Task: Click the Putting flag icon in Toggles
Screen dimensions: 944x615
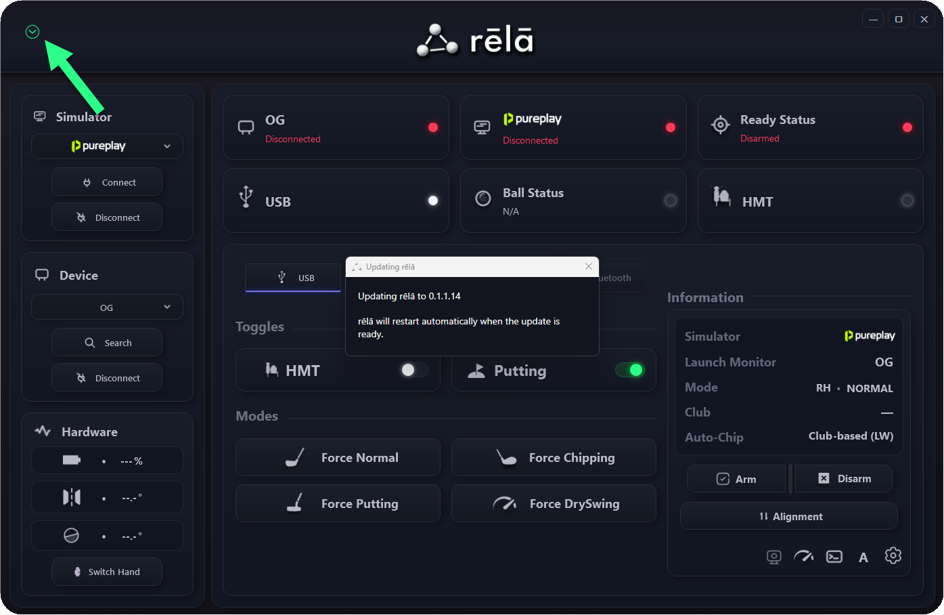Action: point(476,370)
